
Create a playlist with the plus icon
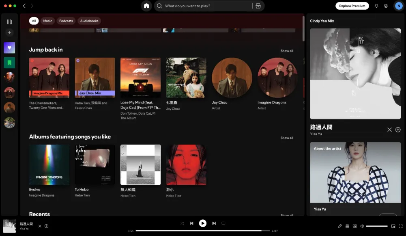[x=9, y=32]
